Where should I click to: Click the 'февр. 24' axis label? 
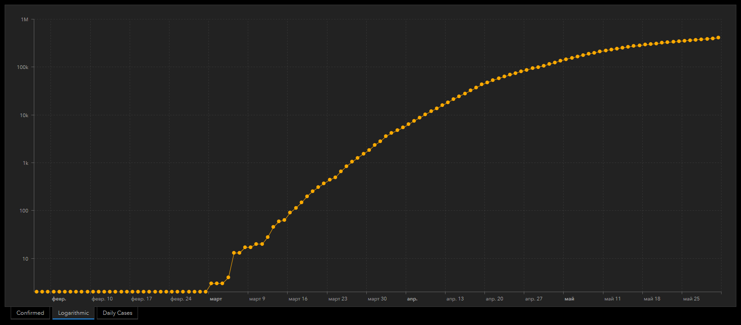181,299
